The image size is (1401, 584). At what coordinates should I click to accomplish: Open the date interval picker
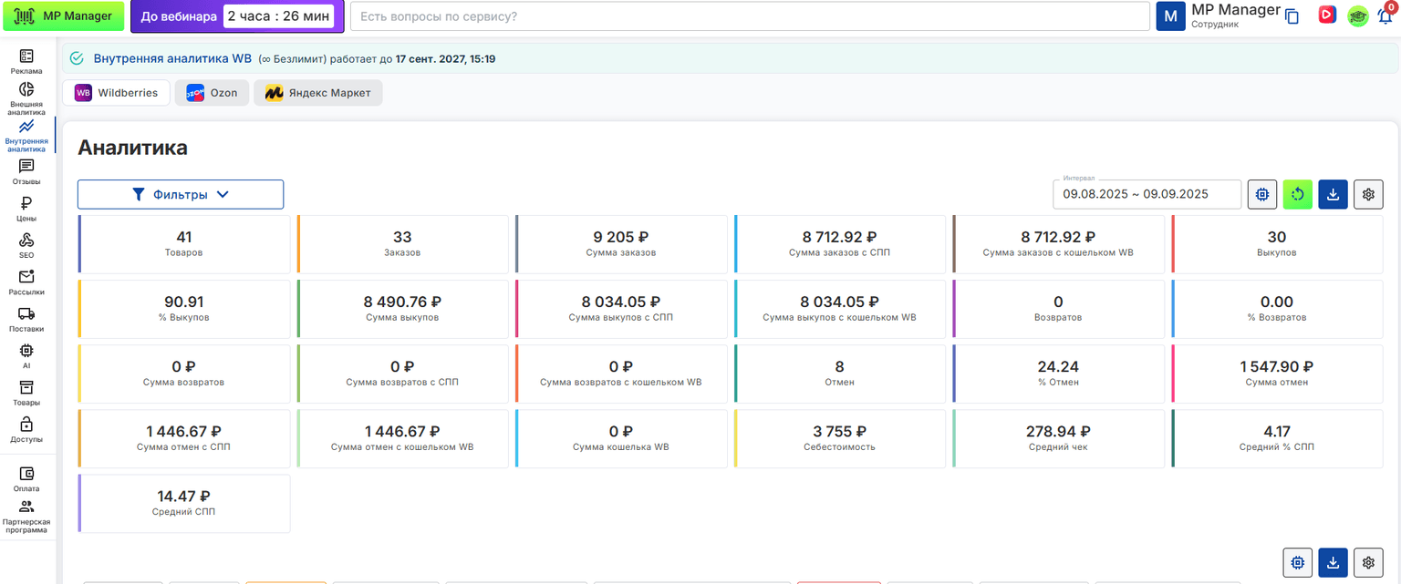pos(1147,194)
